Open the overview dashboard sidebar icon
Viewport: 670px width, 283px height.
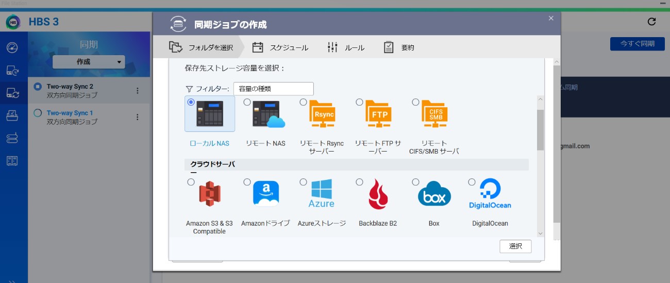13,48
